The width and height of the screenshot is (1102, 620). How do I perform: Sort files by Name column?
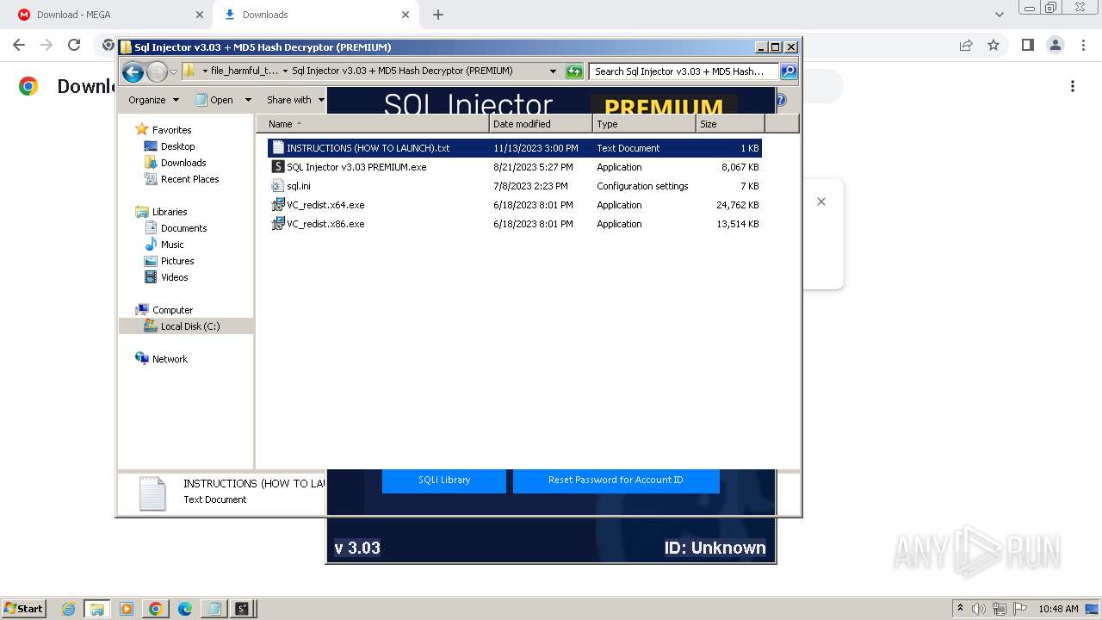[373, 124]
